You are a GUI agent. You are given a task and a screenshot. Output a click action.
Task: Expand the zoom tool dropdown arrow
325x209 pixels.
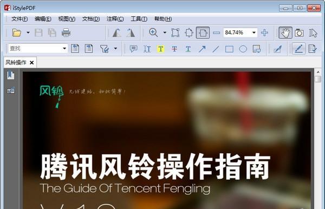(x=165, y=32)
